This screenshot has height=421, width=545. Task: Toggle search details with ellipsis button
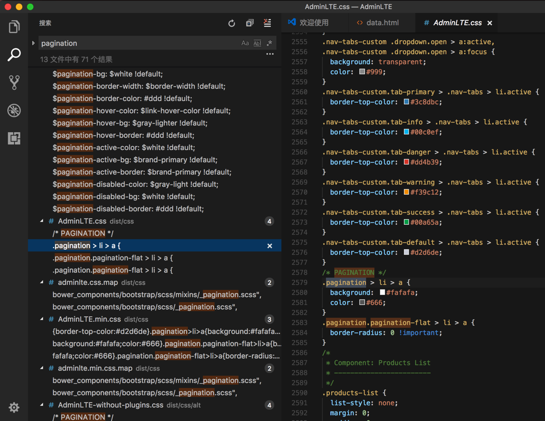270,55
